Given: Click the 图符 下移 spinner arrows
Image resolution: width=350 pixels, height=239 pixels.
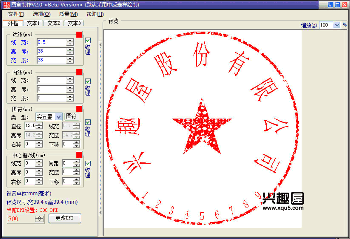Looking at the screenshot, I should point(76,144).
